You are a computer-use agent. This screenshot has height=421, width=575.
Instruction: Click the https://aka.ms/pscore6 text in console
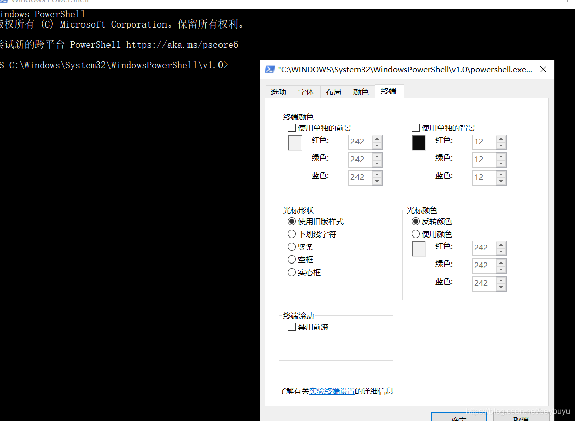(x=182, y=45)
